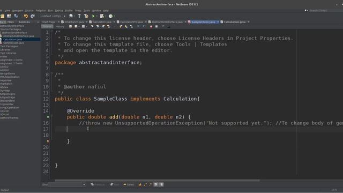343x193 pixels.
Task: Expand the Profile Project dropdown arrow
Action: [x=115, y=16]
